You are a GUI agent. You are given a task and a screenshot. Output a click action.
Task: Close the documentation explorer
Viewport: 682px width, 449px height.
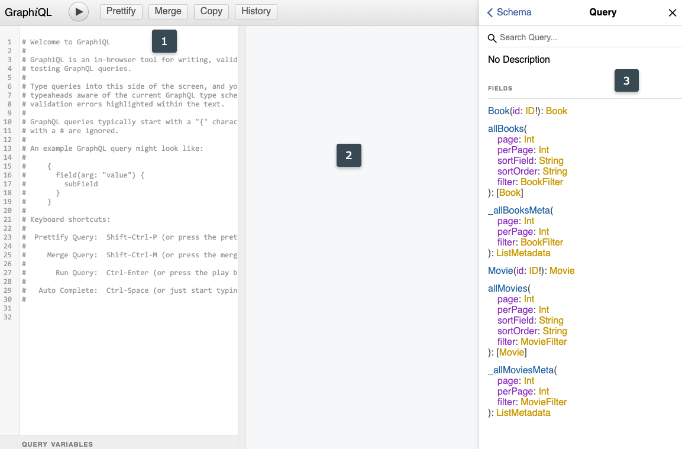coord(672,12)
